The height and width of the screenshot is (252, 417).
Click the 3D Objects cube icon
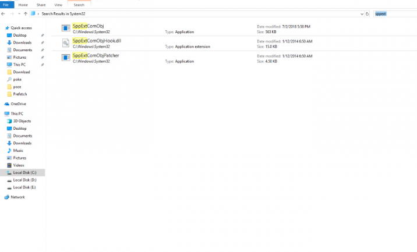(9, 121)
